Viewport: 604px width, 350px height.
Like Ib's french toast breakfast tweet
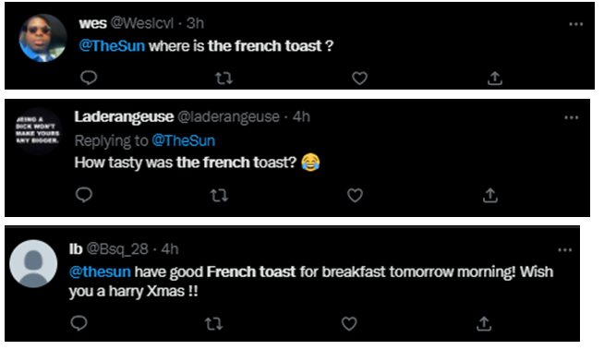pos(349,324)
